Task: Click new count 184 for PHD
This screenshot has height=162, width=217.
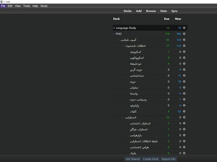Action: (179, 34)
